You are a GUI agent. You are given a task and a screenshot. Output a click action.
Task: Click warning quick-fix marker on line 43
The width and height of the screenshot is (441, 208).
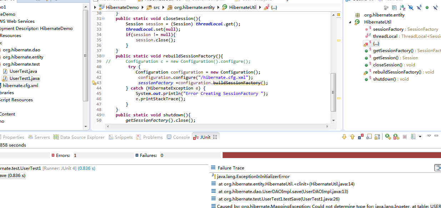pyautogui.click(x=94, y=83)
